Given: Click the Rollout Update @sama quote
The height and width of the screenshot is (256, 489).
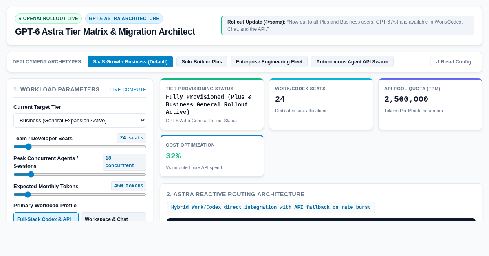Looking at the screenshot, I should pos(348,26).
